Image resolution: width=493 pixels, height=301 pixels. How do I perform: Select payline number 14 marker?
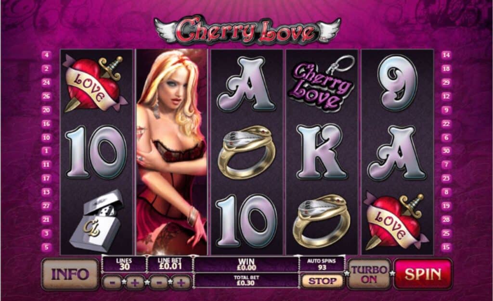(x=446, y=55)
